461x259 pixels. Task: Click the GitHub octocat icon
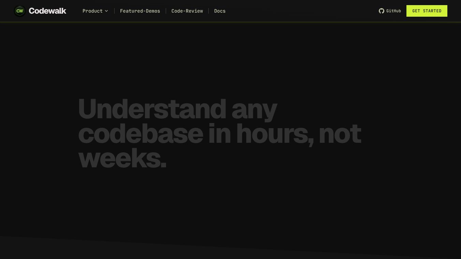click(382, 11)
